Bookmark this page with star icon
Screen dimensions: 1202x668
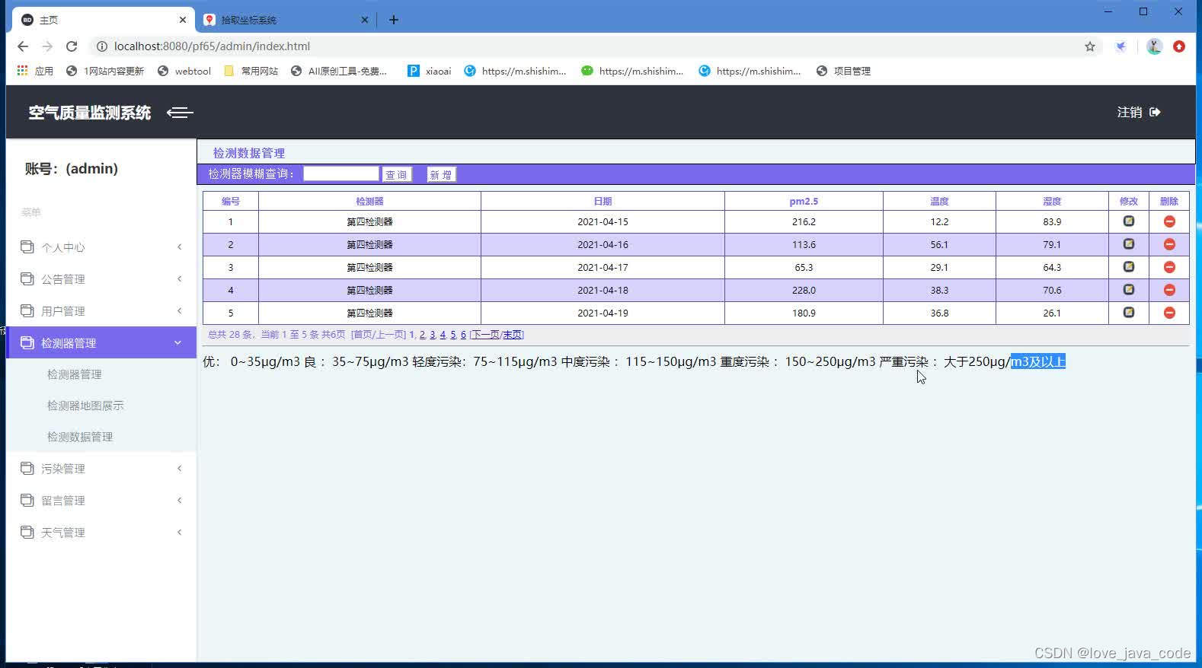(x=1090, y=46)
